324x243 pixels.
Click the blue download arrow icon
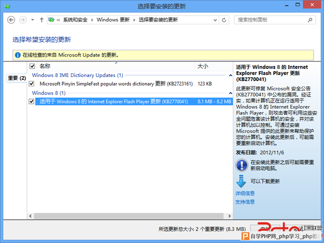pos(241,181)
